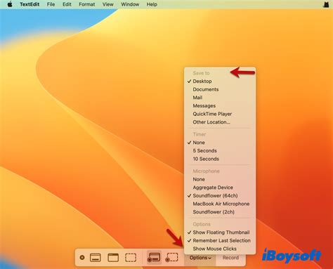
Task: Open the Help menu
Action: [x=152, y=4]
